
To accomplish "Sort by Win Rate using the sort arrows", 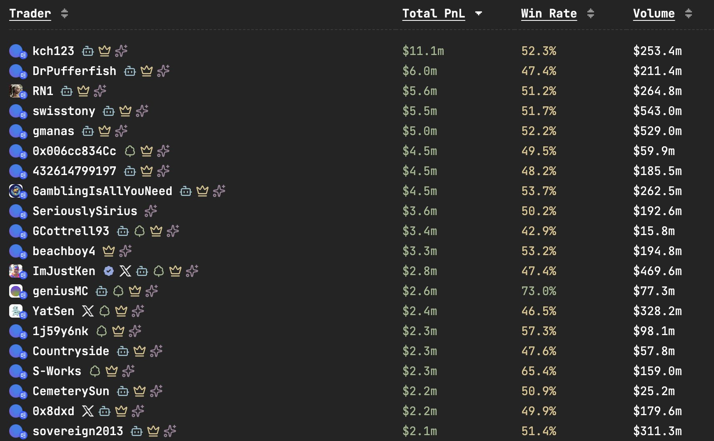I will pos(590,14).
